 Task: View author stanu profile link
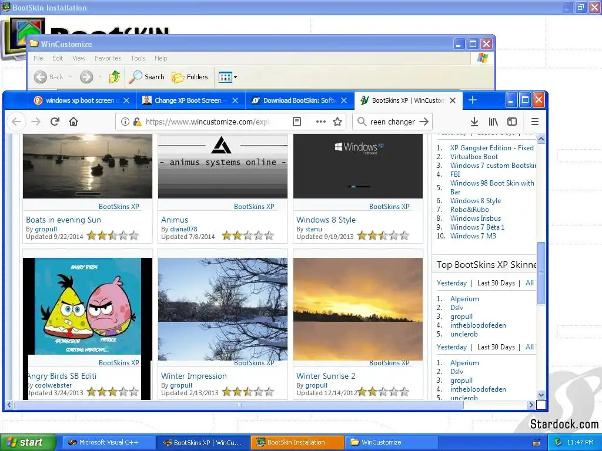[x=314, y=229]
